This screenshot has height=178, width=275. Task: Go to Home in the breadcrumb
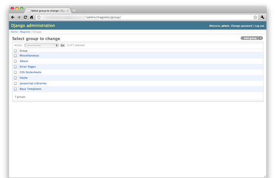(14, 32)
